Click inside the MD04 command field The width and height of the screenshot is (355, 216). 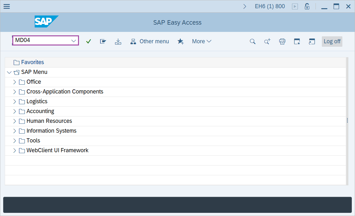click(41, 41)
